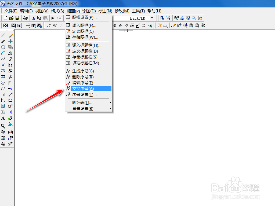Save the drawing with the floppy icon
Viewport: 275px width, 206px height.
(x=17, y=18)
